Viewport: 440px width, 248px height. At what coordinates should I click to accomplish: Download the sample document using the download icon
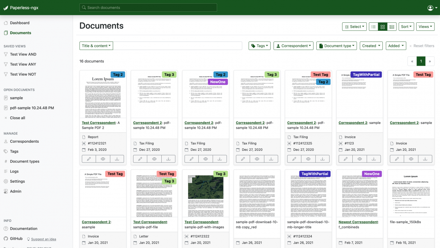[x=374, y=159]
